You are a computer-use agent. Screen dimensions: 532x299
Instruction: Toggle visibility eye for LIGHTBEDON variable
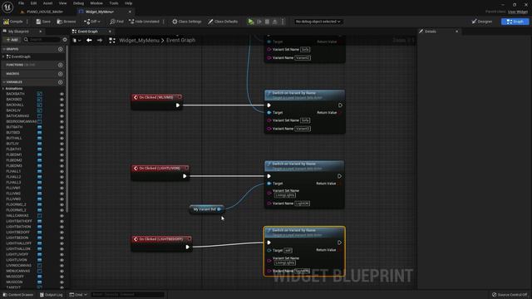[x=62, y=238]
